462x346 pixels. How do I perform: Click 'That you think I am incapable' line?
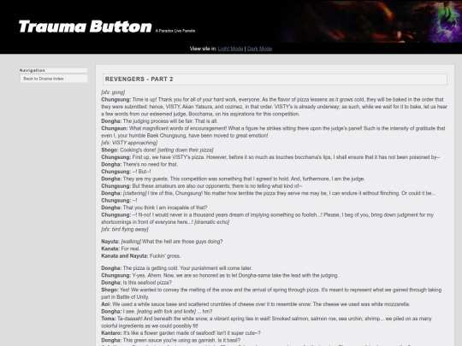[154, 208]
